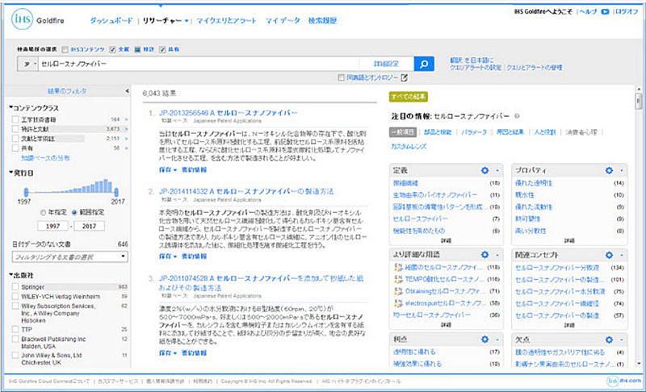Open result JP-2013256546 A title link

[229, 113]
